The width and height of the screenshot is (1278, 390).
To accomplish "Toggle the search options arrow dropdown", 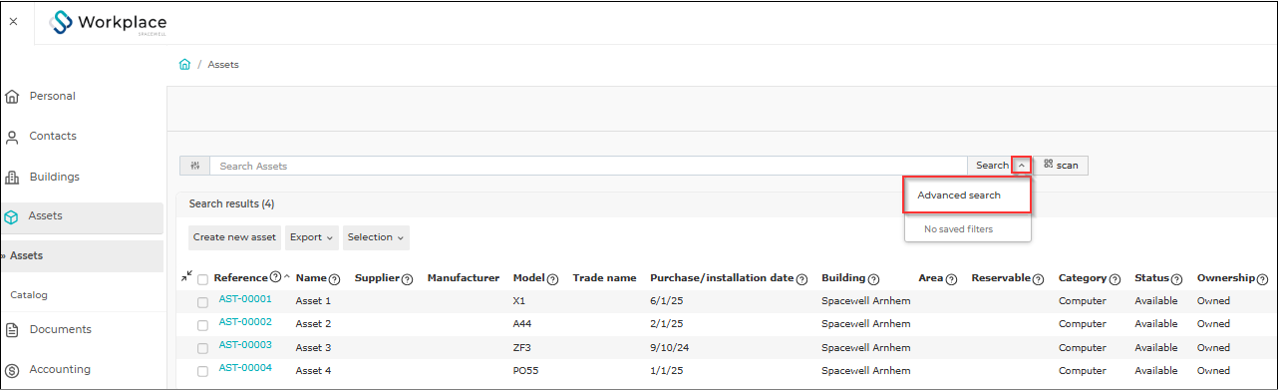I will (1021, 166).
